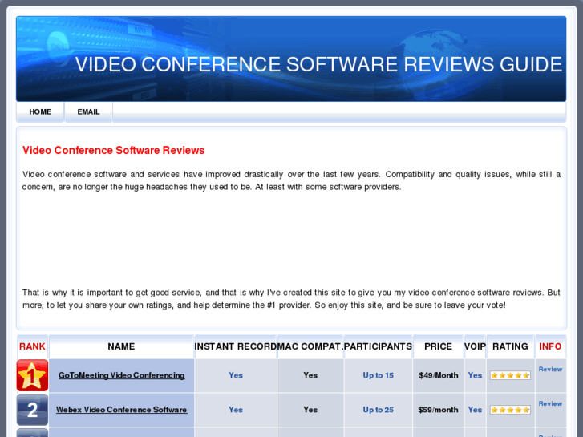This screenshot has width=583, height=437.
Task: Click the MAC COMPAT. column header
Action: coord(310,346)
